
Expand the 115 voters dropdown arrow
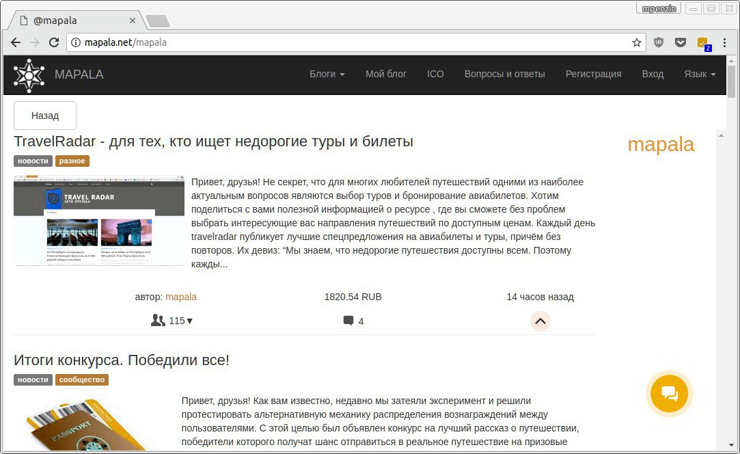click(x=190, y=321)
